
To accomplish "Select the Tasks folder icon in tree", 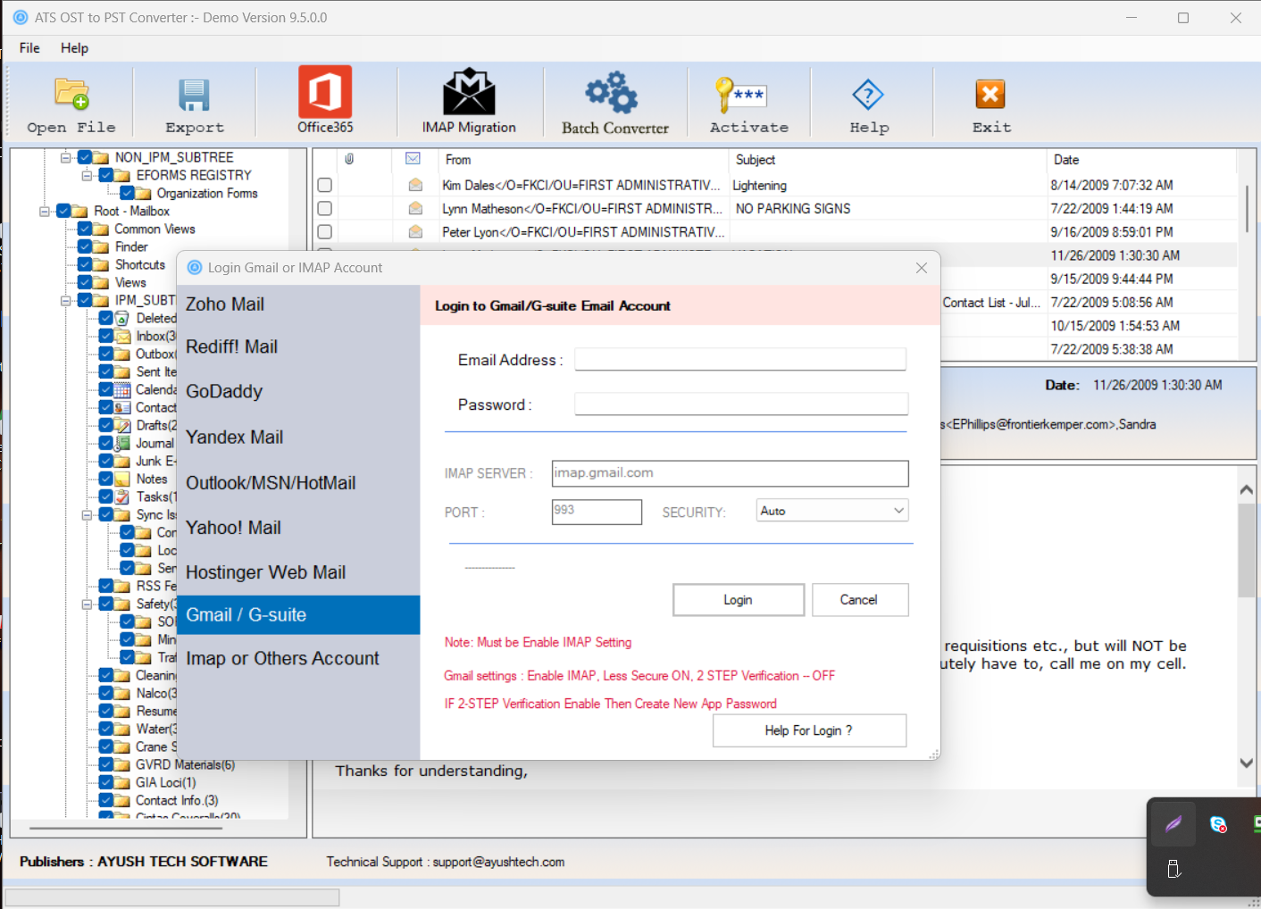I will tap(122, 496).
